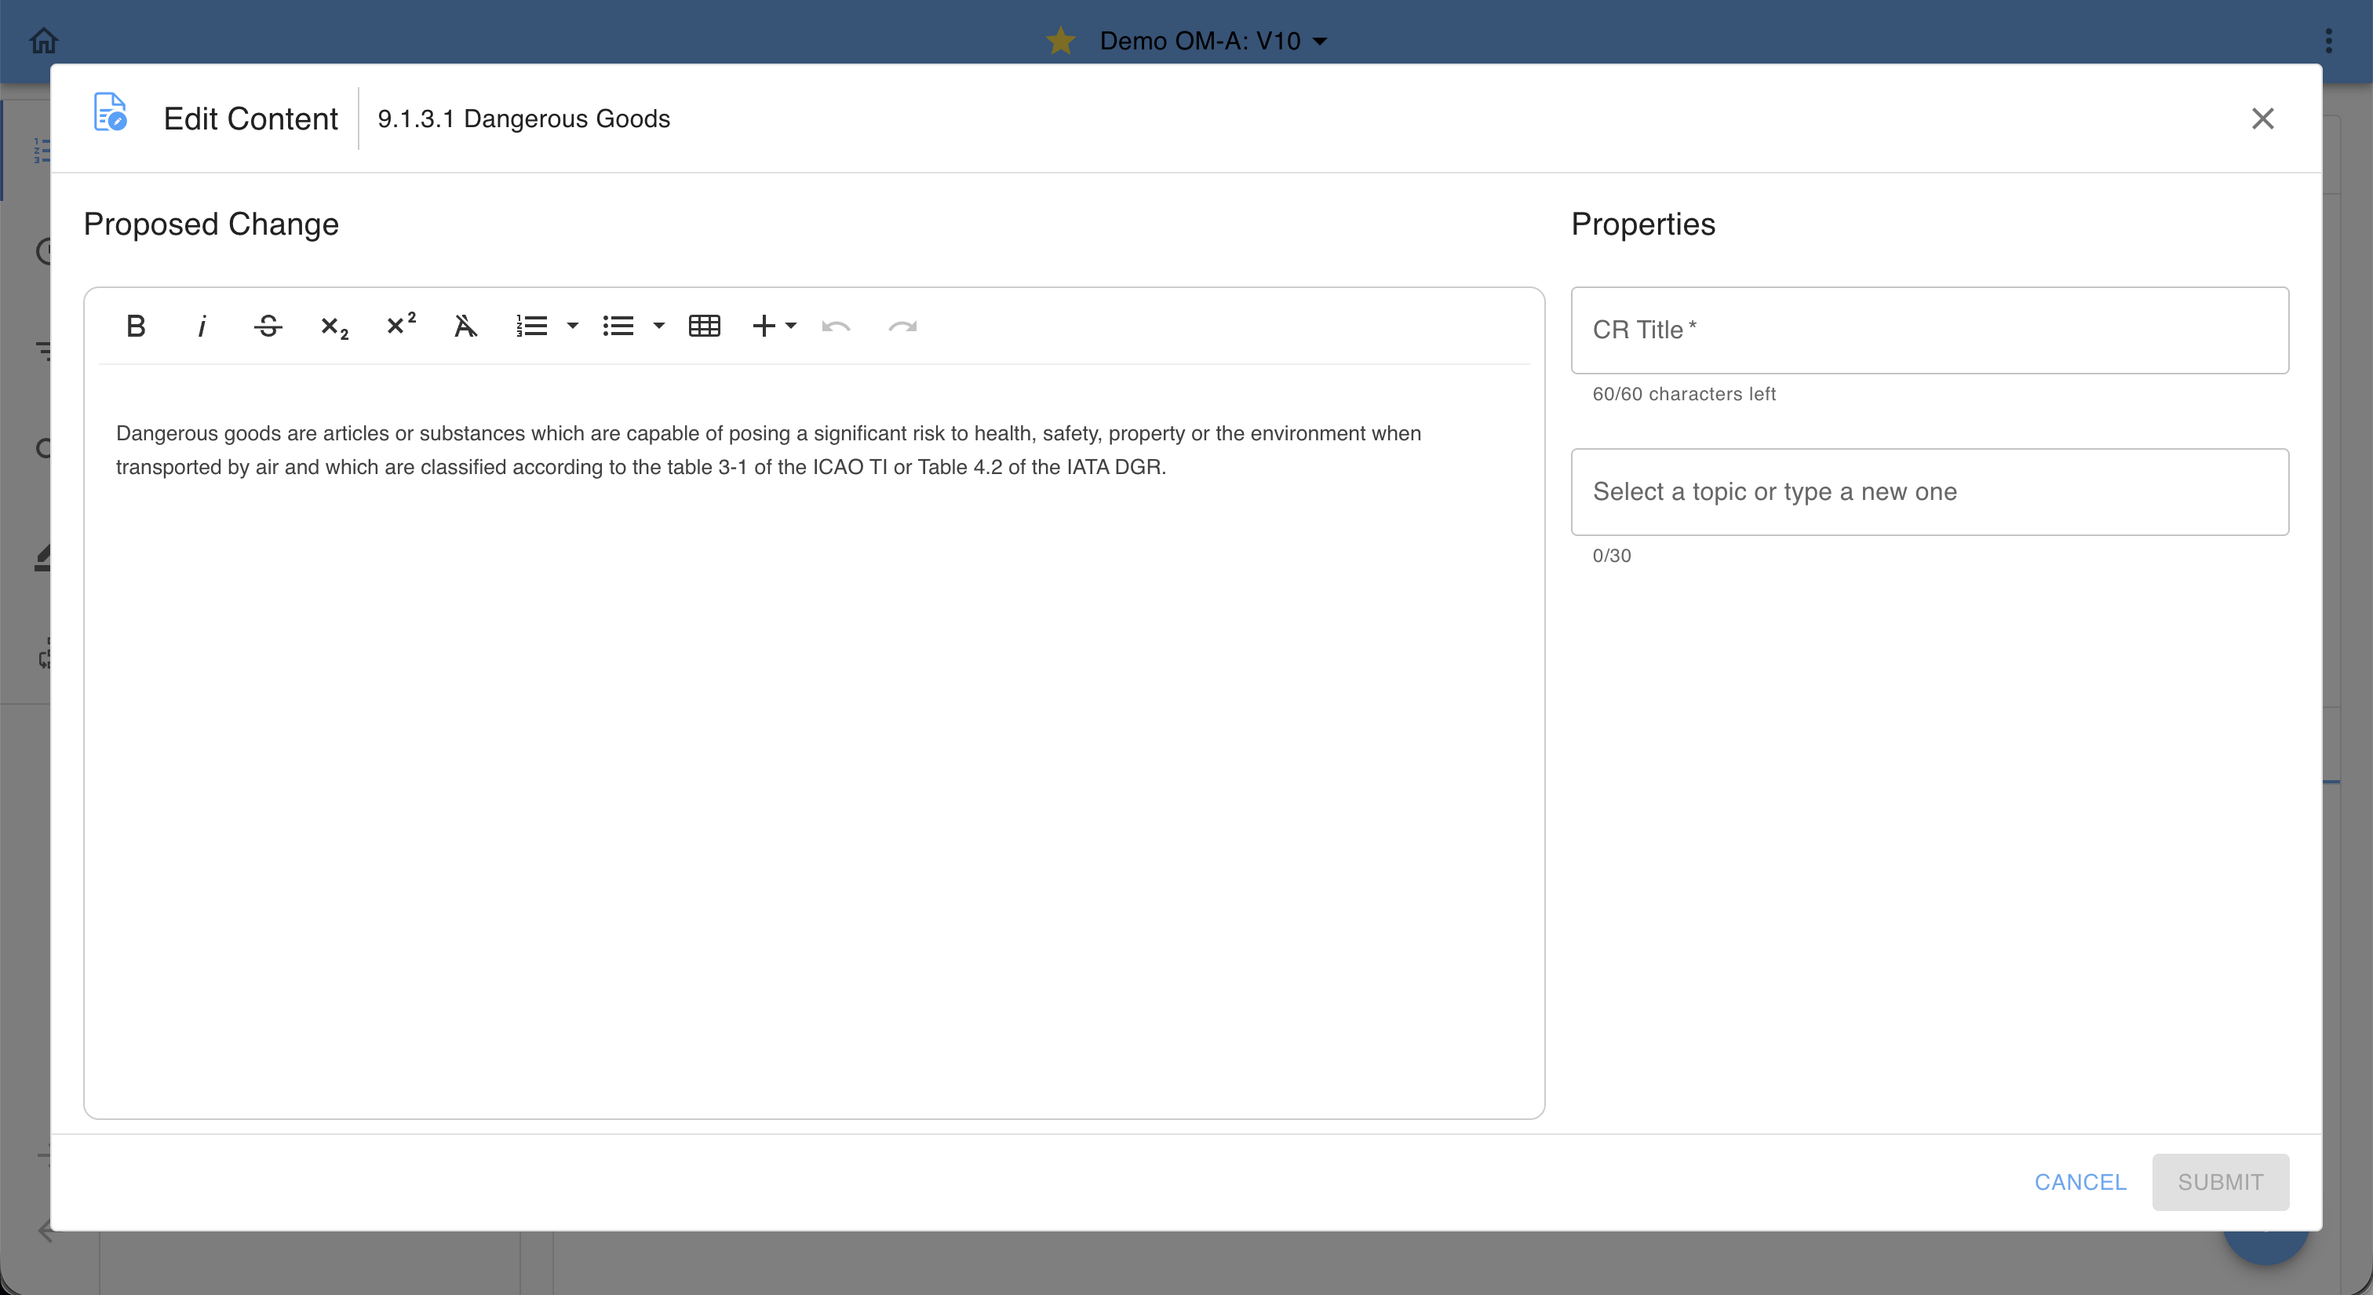Apply superscript formatting
The image size is (2373, 1295).
(401, 325)
